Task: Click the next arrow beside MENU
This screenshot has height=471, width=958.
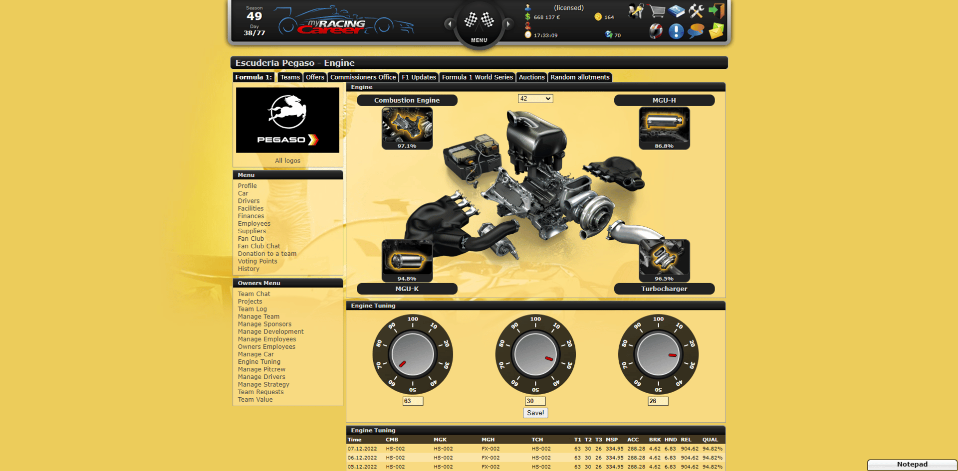Action: [x=508, y=23]
